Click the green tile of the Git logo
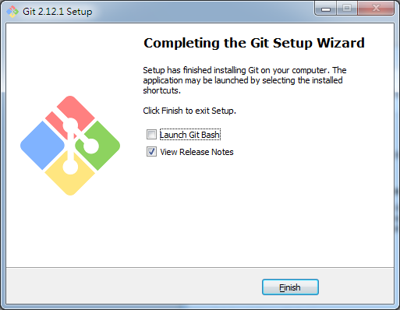 [x=100, y=146]
